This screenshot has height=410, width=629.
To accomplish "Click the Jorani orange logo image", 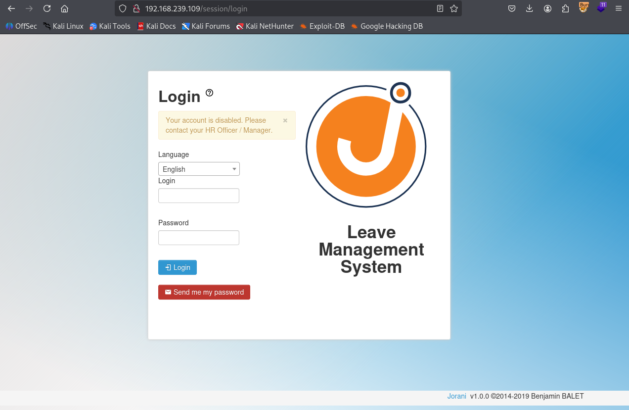I will click(366, 145).
